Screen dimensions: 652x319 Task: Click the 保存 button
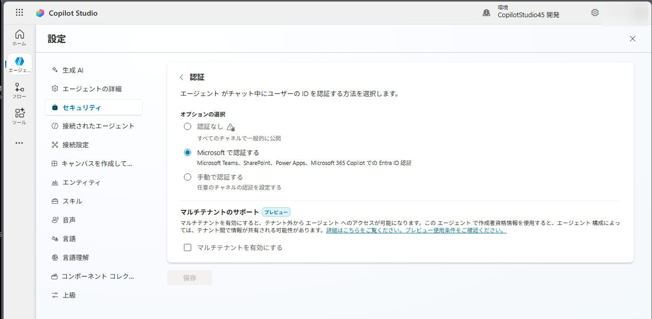point(190,278)
